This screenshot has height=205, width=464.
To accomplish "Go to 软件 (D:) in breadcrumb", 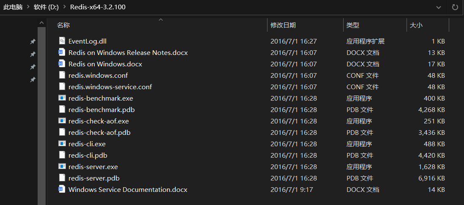I will (45, 7).
